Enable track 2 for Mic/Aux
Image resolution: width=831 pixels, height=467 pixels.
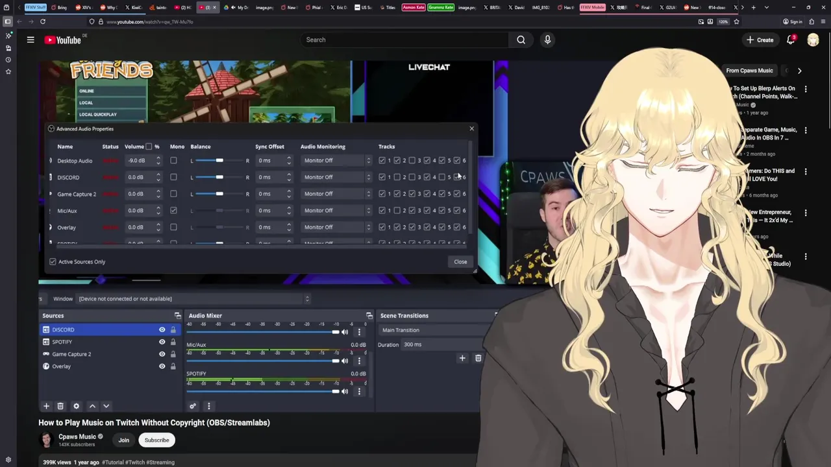pyautogui.click(x=397, y=210)
